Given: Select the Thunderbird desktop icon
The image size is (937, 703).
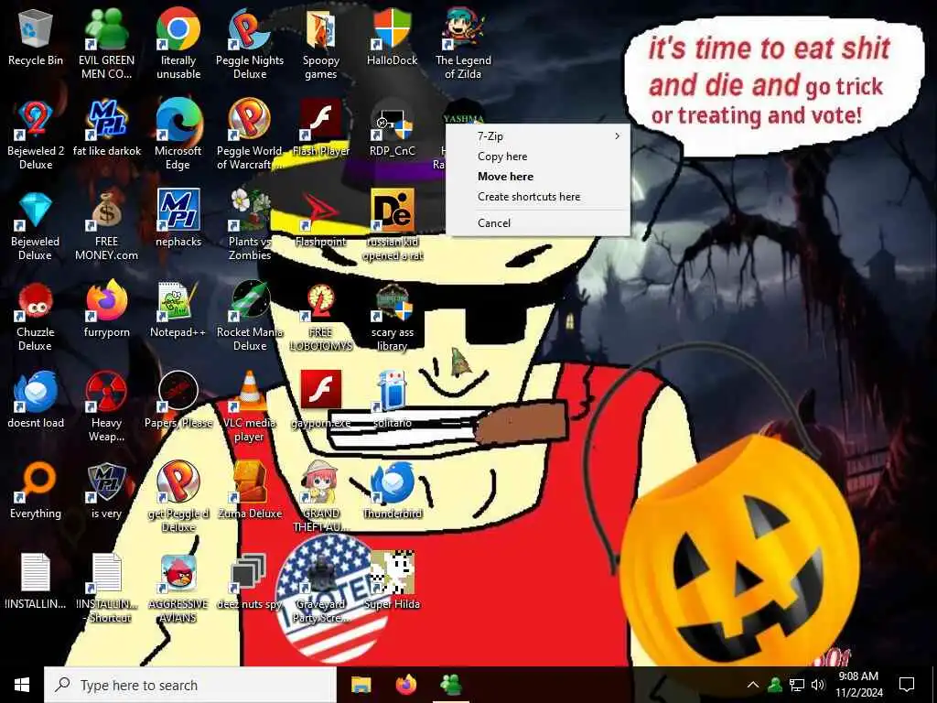Looking at the screenshot, I should [x=393, y=483].
